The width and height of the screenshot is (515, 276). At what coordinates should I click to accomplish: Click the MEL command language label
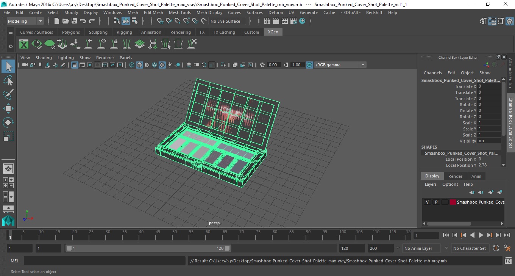click(x=14, y=261)
